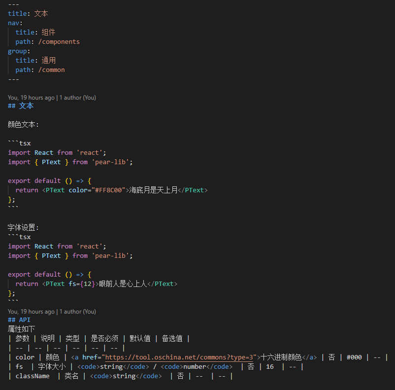Click the 'fs={12}' attribute
Image resolution: width=395 pixels, height=390 pixels.
(82, 284)
